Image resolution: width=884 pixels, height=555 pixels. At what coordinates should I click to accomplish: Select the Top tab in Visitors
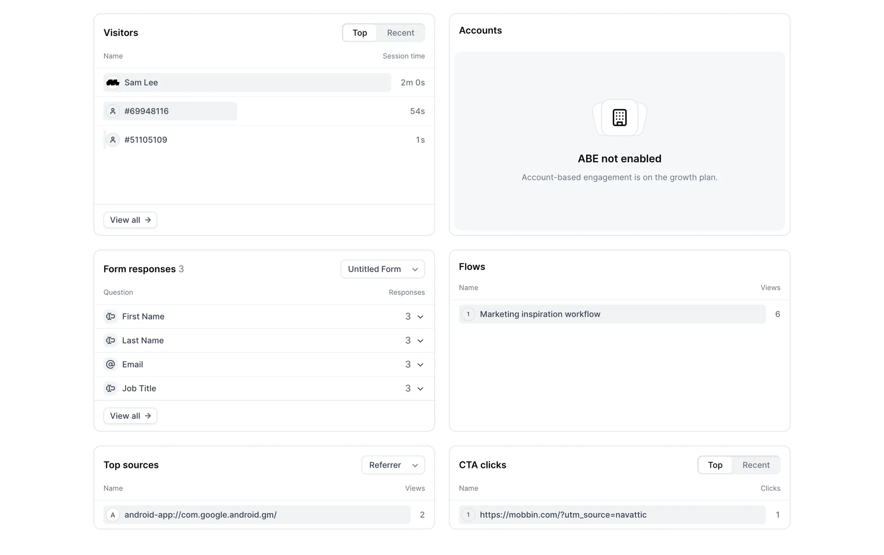click(360, 33)
